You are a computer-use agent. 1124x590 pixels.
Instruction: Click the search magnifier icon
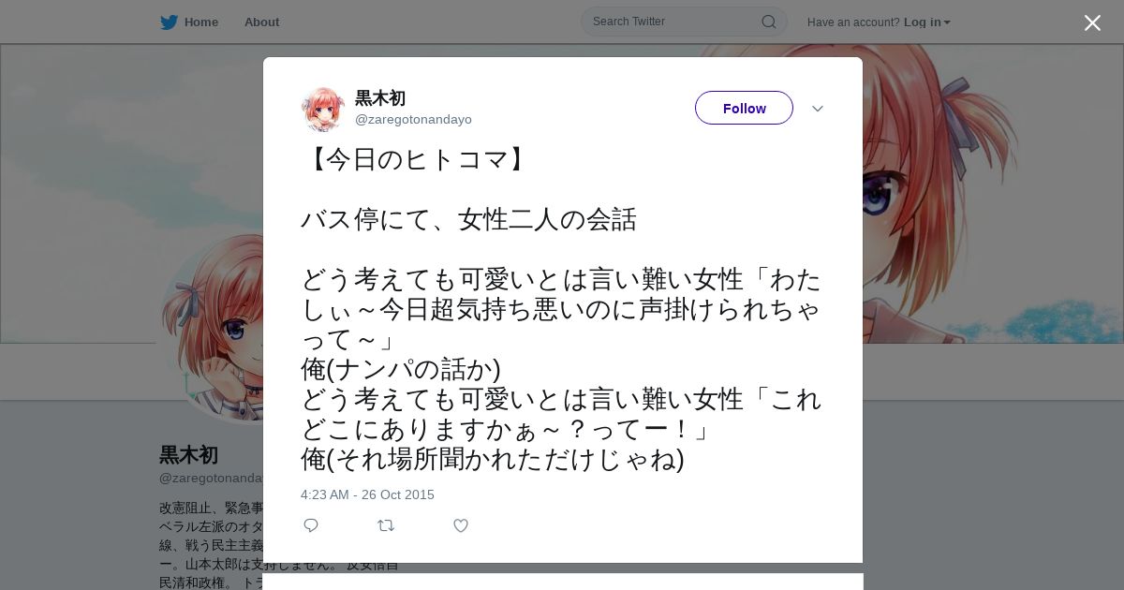coord(768,22)
